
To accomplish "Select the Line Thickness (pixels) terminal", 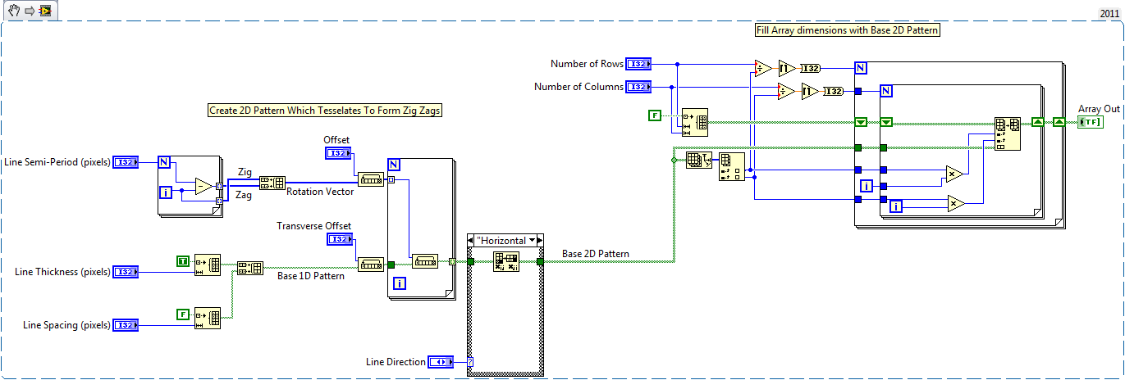I will (126, 272).
